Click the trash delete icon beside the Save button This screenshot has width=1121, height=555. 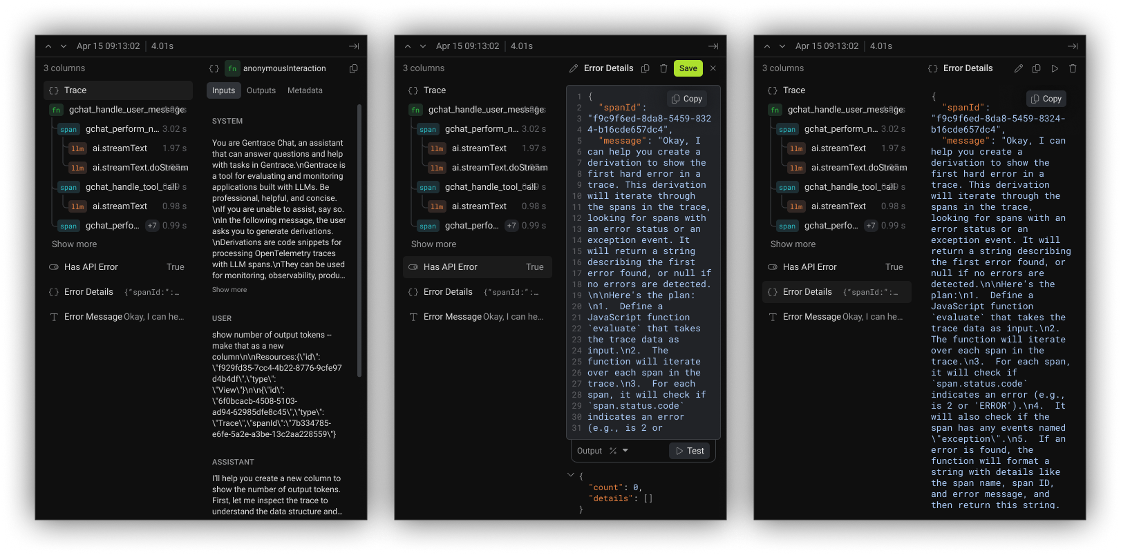[663, 68]
